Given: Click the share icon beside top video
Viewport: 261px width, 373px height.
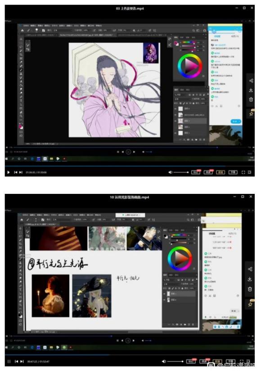Looking at the screenshot, I should click(251, 81).
